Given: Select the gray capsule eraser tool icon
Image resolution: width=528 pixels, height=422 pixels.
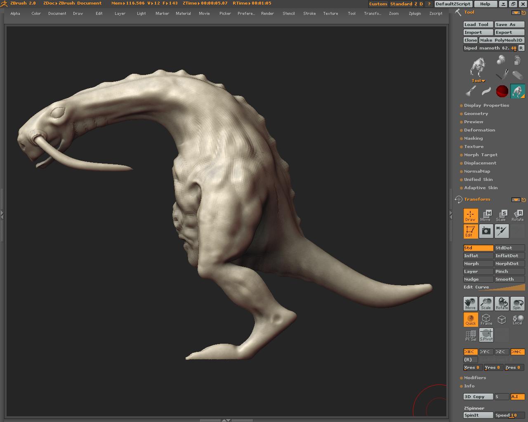Looking at the screenshot, I should click(x=517, y=75).
